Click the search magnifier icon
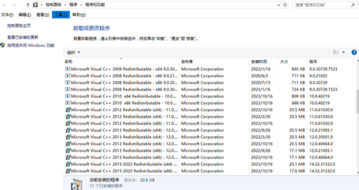Viewport: 359px width, 190px height. [353, 5]
